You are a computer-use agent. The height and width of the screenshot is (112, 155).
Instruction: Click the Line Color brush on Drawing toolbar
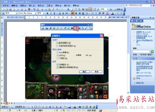coord(70,107)
